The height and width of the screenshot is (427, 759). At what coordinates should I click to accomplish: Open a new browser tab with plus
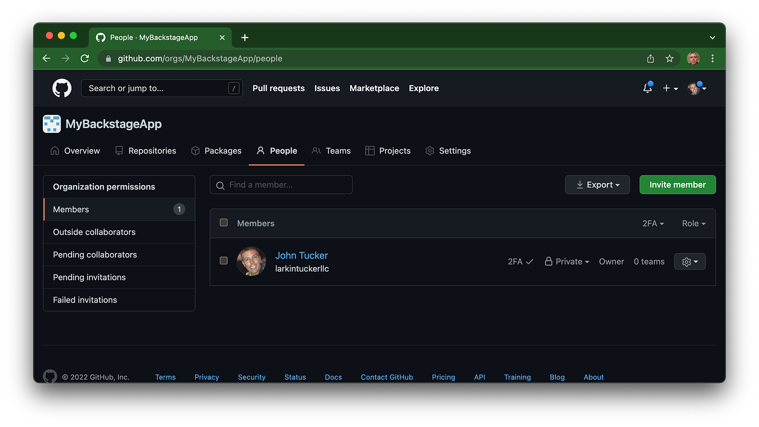coord(245,37)
